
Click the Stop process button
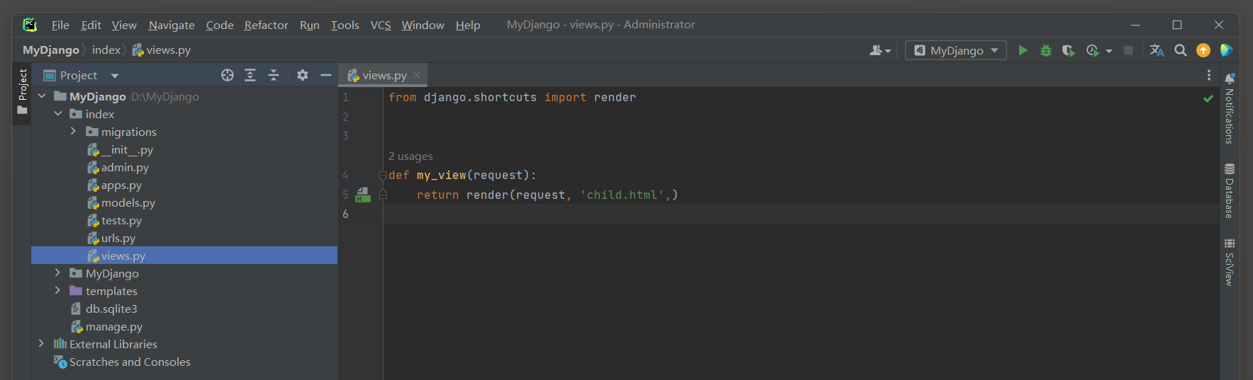click(x=1128, y=50)
